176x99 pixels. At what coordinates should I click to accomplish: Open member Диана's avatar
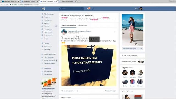tap(125, 82)
